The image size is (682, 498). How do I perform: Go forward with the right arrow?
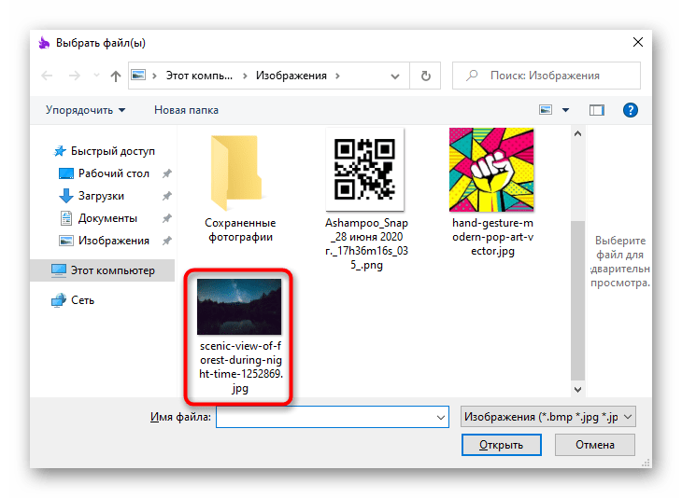pos(75,76)
